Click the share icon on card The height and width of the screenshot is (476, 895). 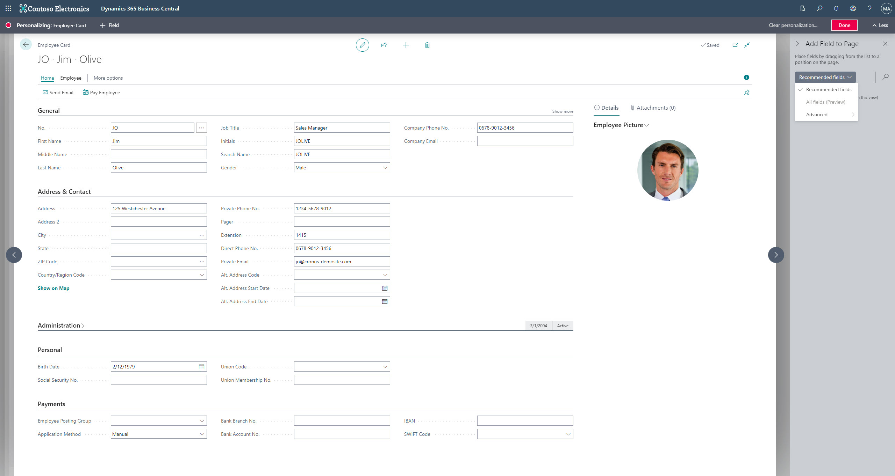(384, 45)
